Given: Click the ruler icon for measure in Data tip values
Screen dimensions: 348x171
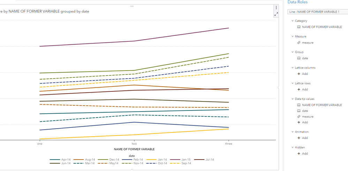Looking at the screenshot, I should tap(299, 117).
